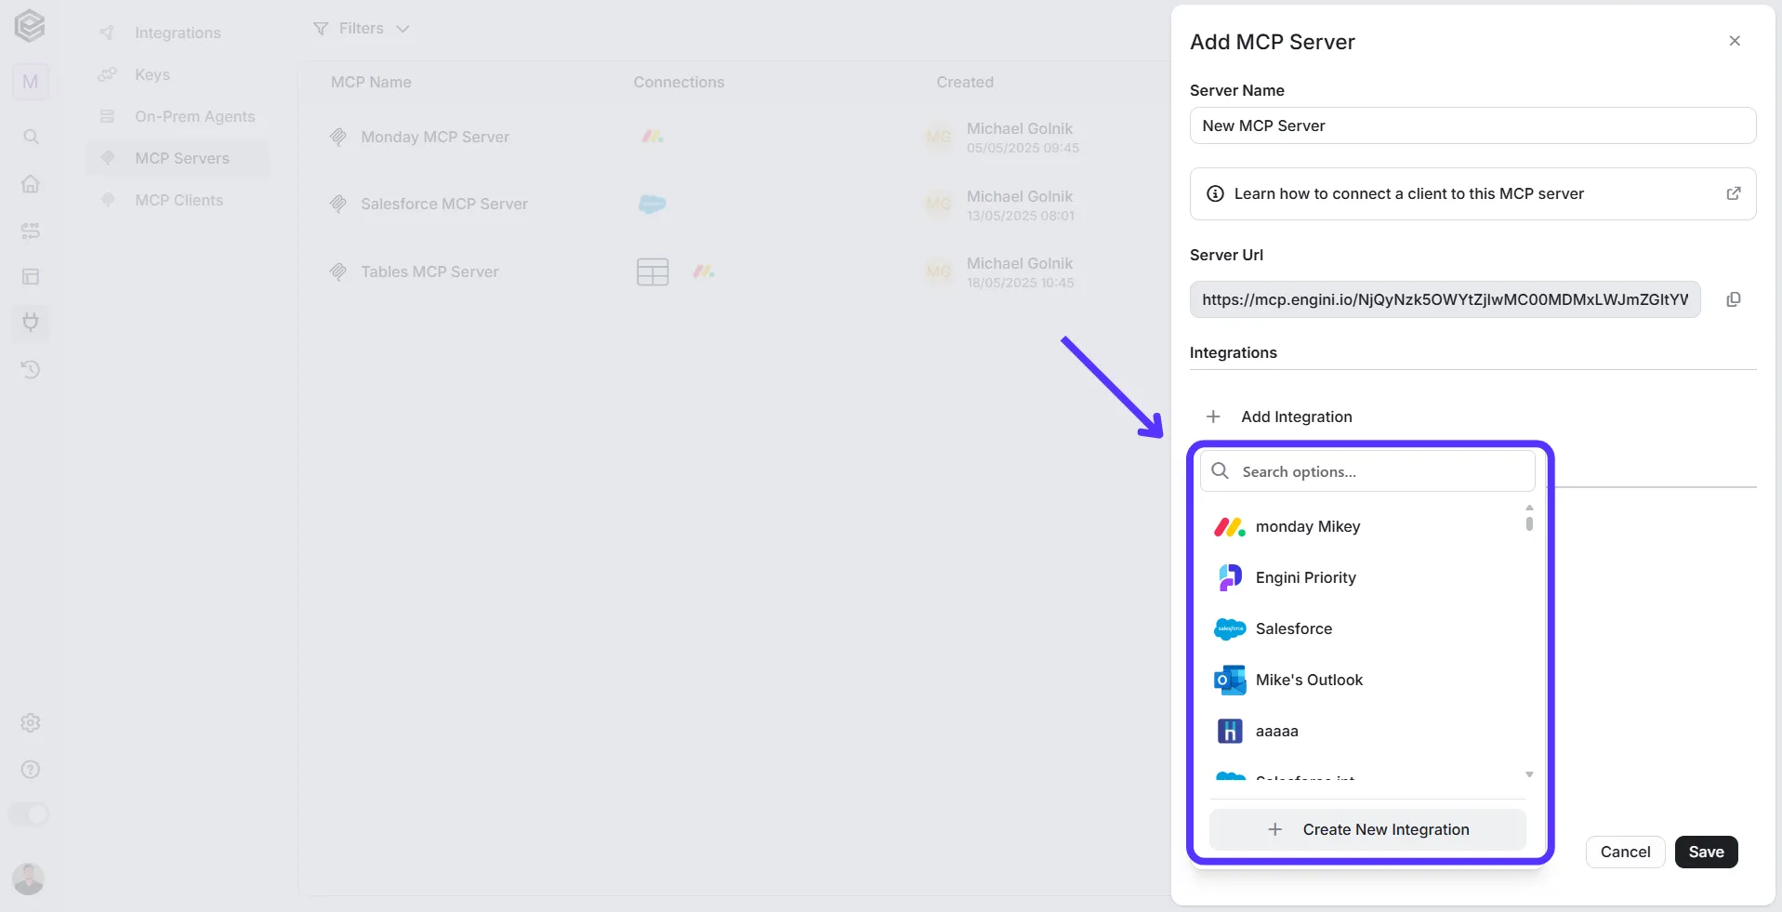Viewport: 1782px width, 912px height.
Task: Open the plug integrations icon in rail
Action: 31,323
